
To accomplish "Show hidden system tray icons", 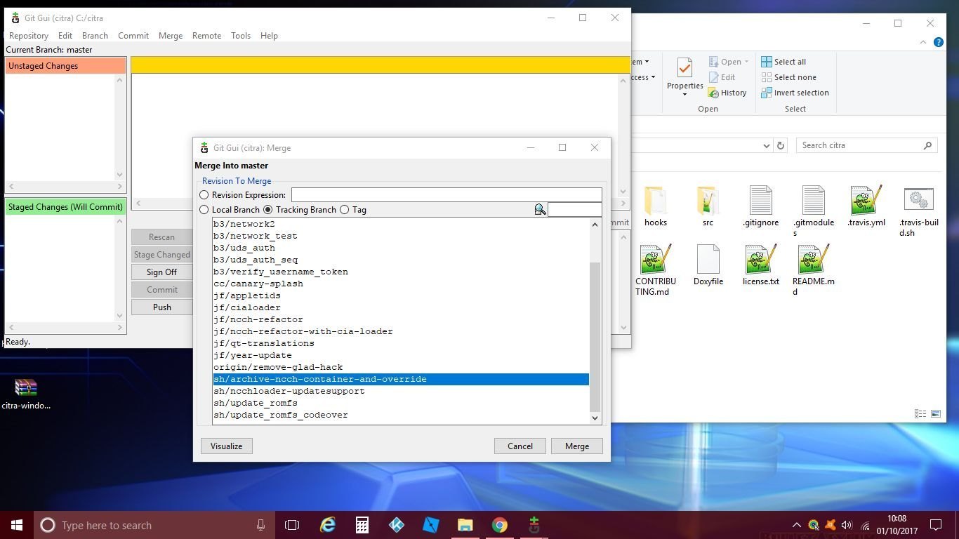I will (797, 525).
